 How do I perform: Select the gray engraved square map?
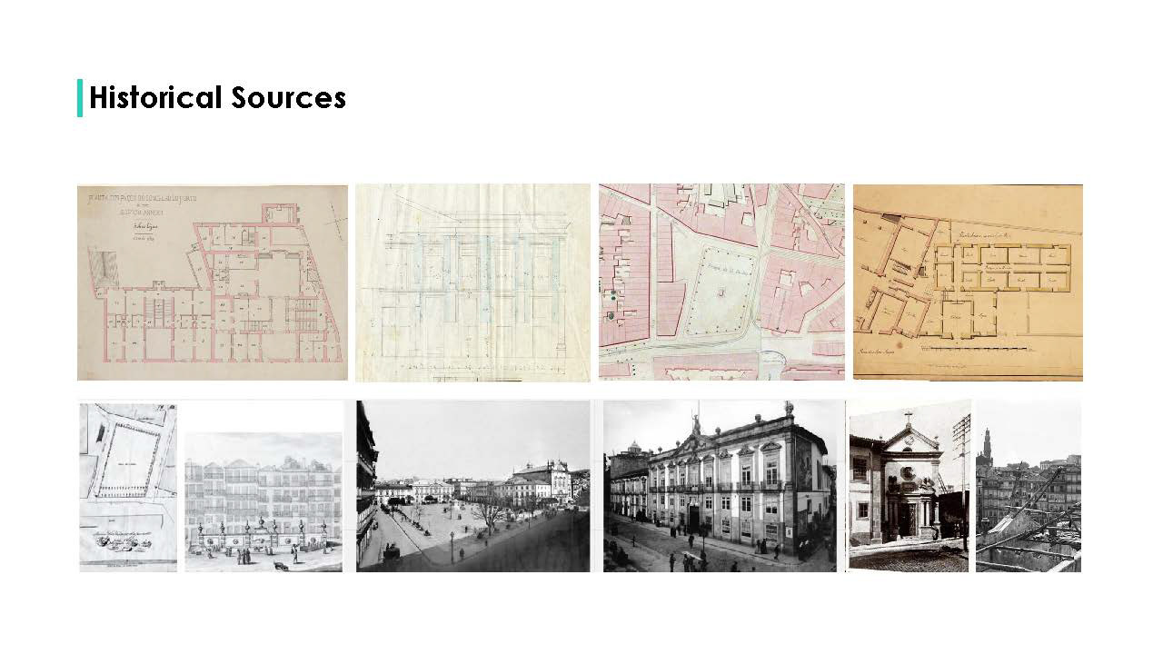[128, 487]
